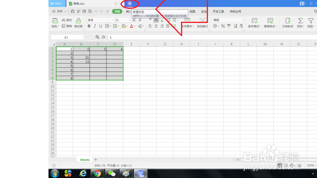Image resolution: width=317 pixels, height=178 pixels.
Task: Open the currency symbol dropdown arrow
Action: (218, 26)
